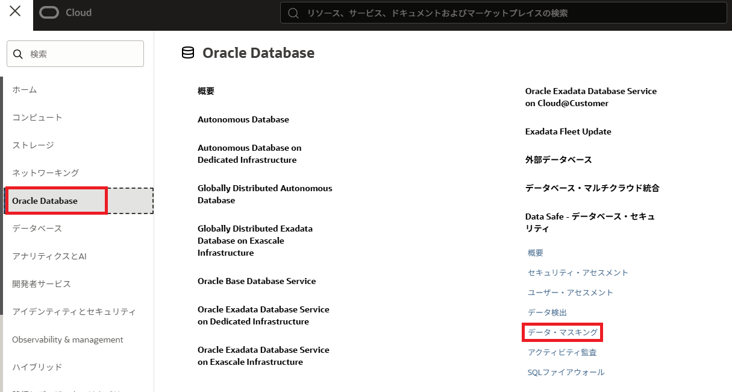Viewport: 732px width, 392px height.
Task: Open Data Safe - データベース・セキュリティ link
Action: [x=590, y=223]
